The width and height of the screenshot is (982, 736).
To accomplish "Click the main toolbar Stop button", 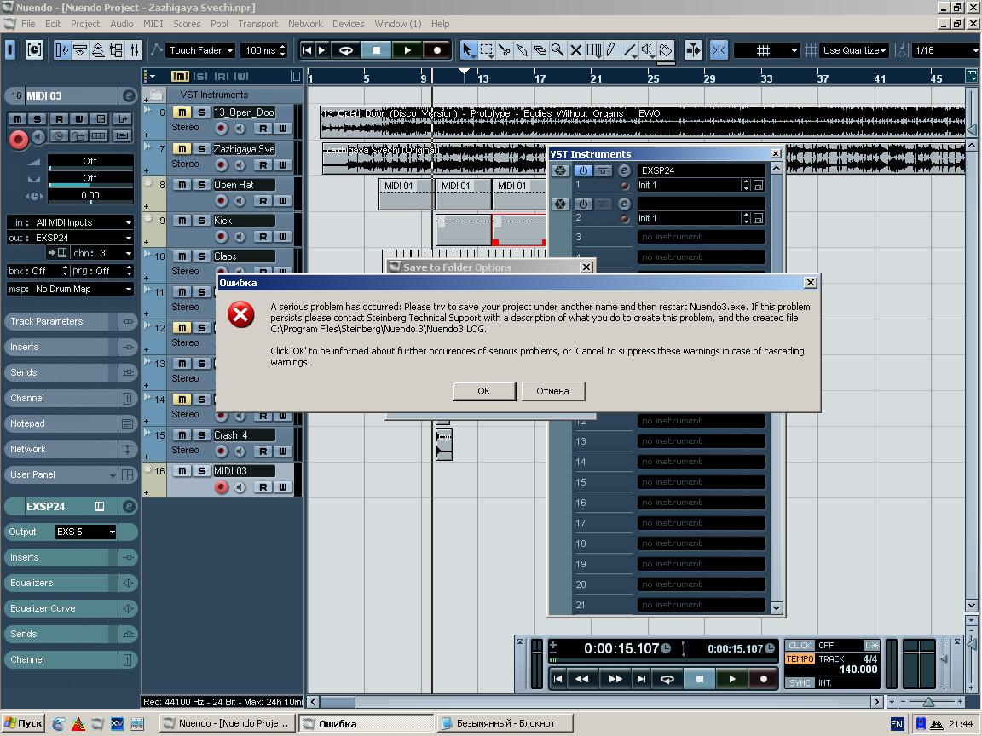I will point(377,50).
